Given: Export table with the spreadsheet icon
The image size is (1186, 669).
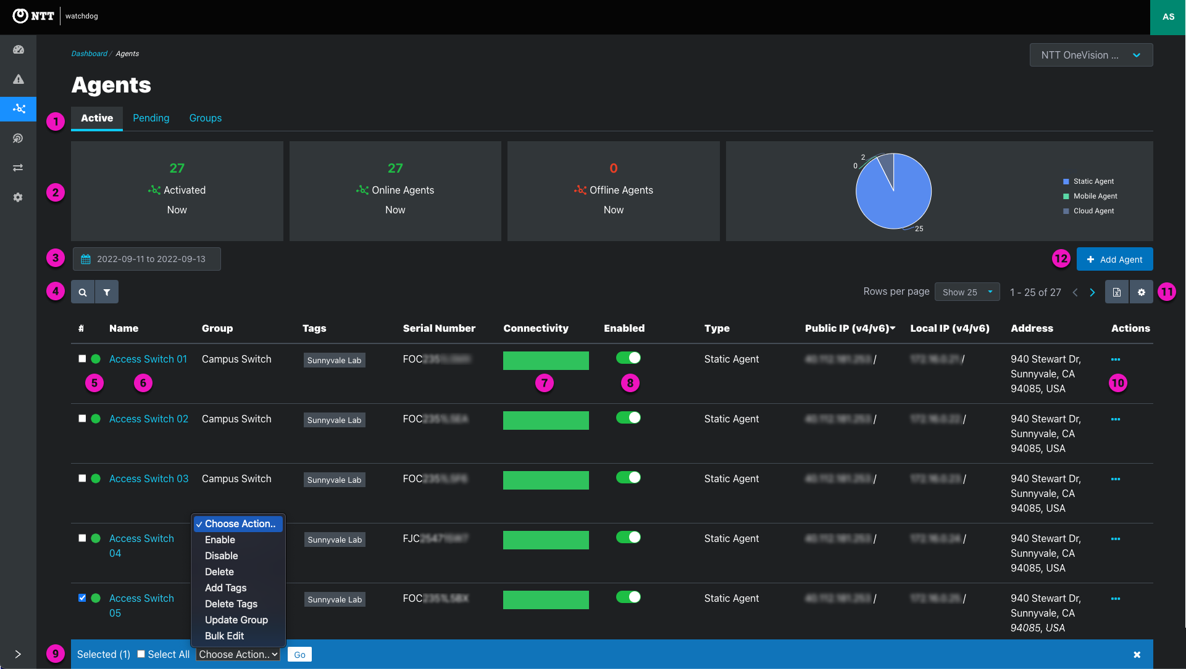Looking at the screenshot, I should pos(1117,292).
